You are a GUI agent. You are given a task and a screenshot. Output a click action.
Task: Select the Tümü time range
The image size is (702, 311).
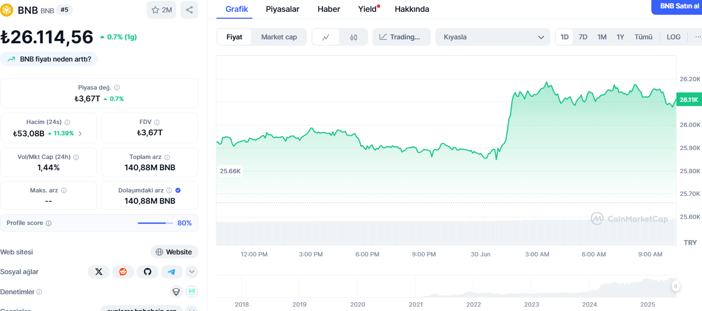click(x=643, y=37)
